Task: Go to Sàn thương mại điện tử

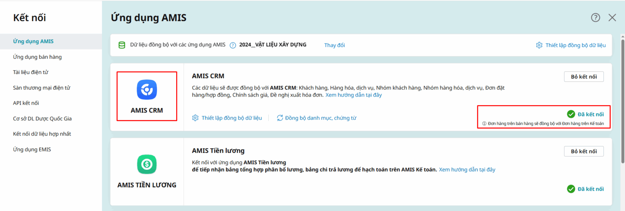Action: 42,88
